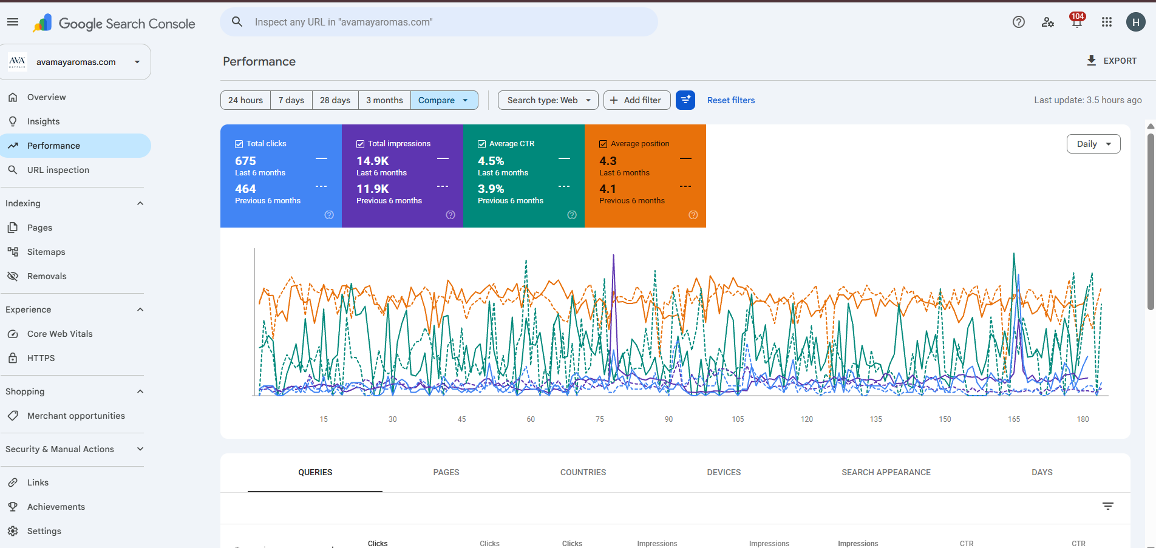Image resolution: width=1156 pixels, height=548 pixels.
Task: Open users and permissions settings icon
Action: coord(1048,22)
